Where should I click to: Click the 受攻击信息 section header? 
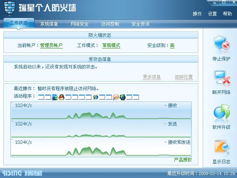[x=101, y=59]
